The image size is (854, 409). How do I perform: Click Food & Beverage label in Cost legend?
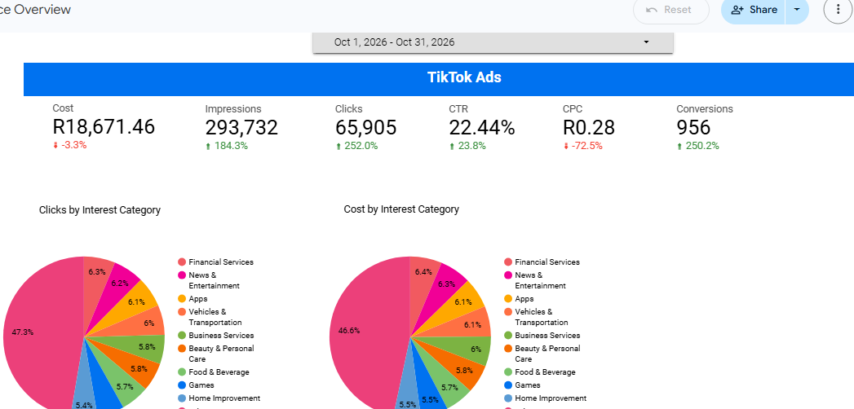pyautogui.click(x=545, y=372)
